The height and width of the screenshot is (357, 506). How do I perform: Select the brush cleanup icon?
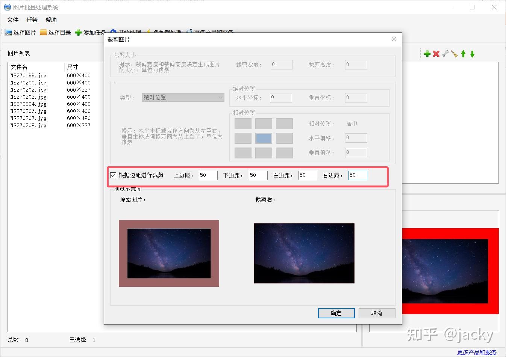tap(454, 54)
